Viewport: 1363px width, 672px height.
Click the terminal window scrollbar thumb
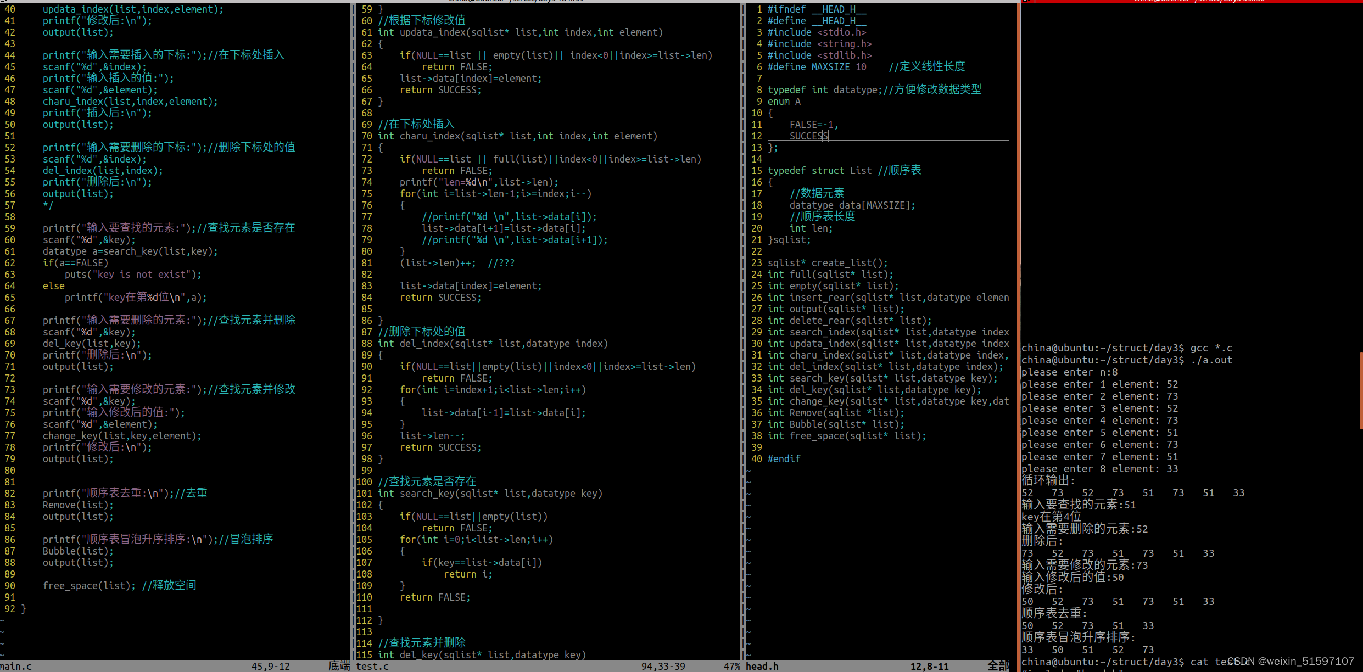(1361, 390)
